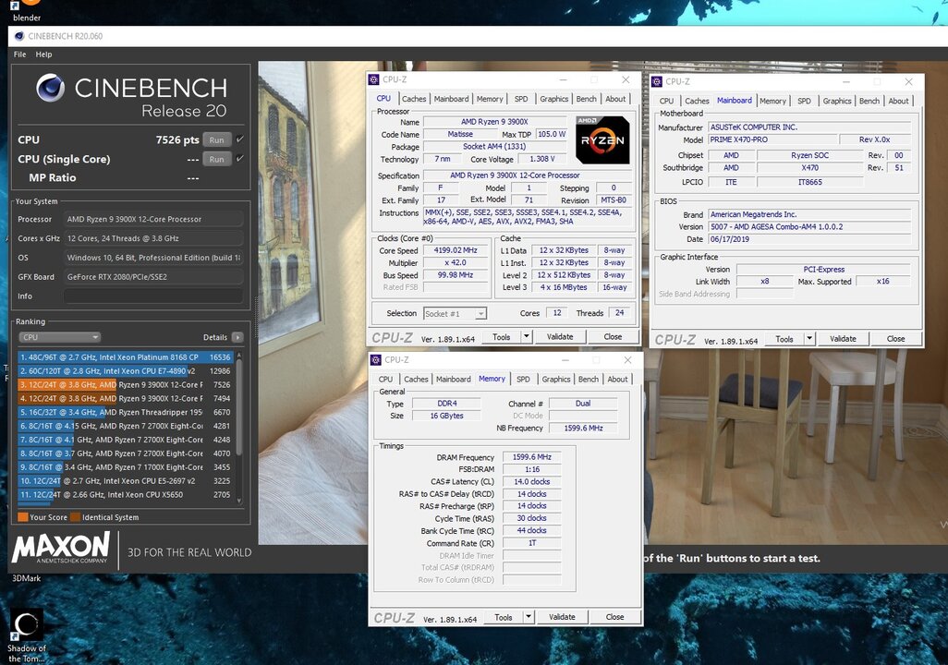Open the Graphics tab in the Memory window

tap(556, 379)
